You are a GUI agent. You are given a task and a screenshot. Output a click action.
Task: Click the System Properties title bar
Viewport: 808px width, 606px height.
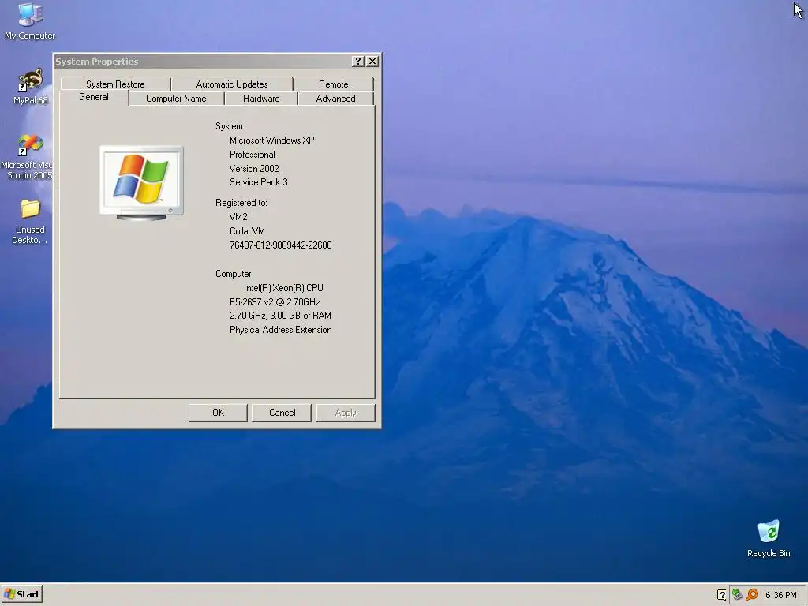(201, 62)
